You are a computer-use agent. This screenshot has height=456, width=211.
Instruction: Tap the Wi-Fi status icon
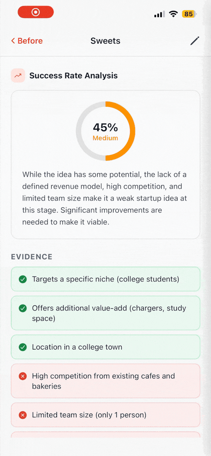[x=173, y=14]
